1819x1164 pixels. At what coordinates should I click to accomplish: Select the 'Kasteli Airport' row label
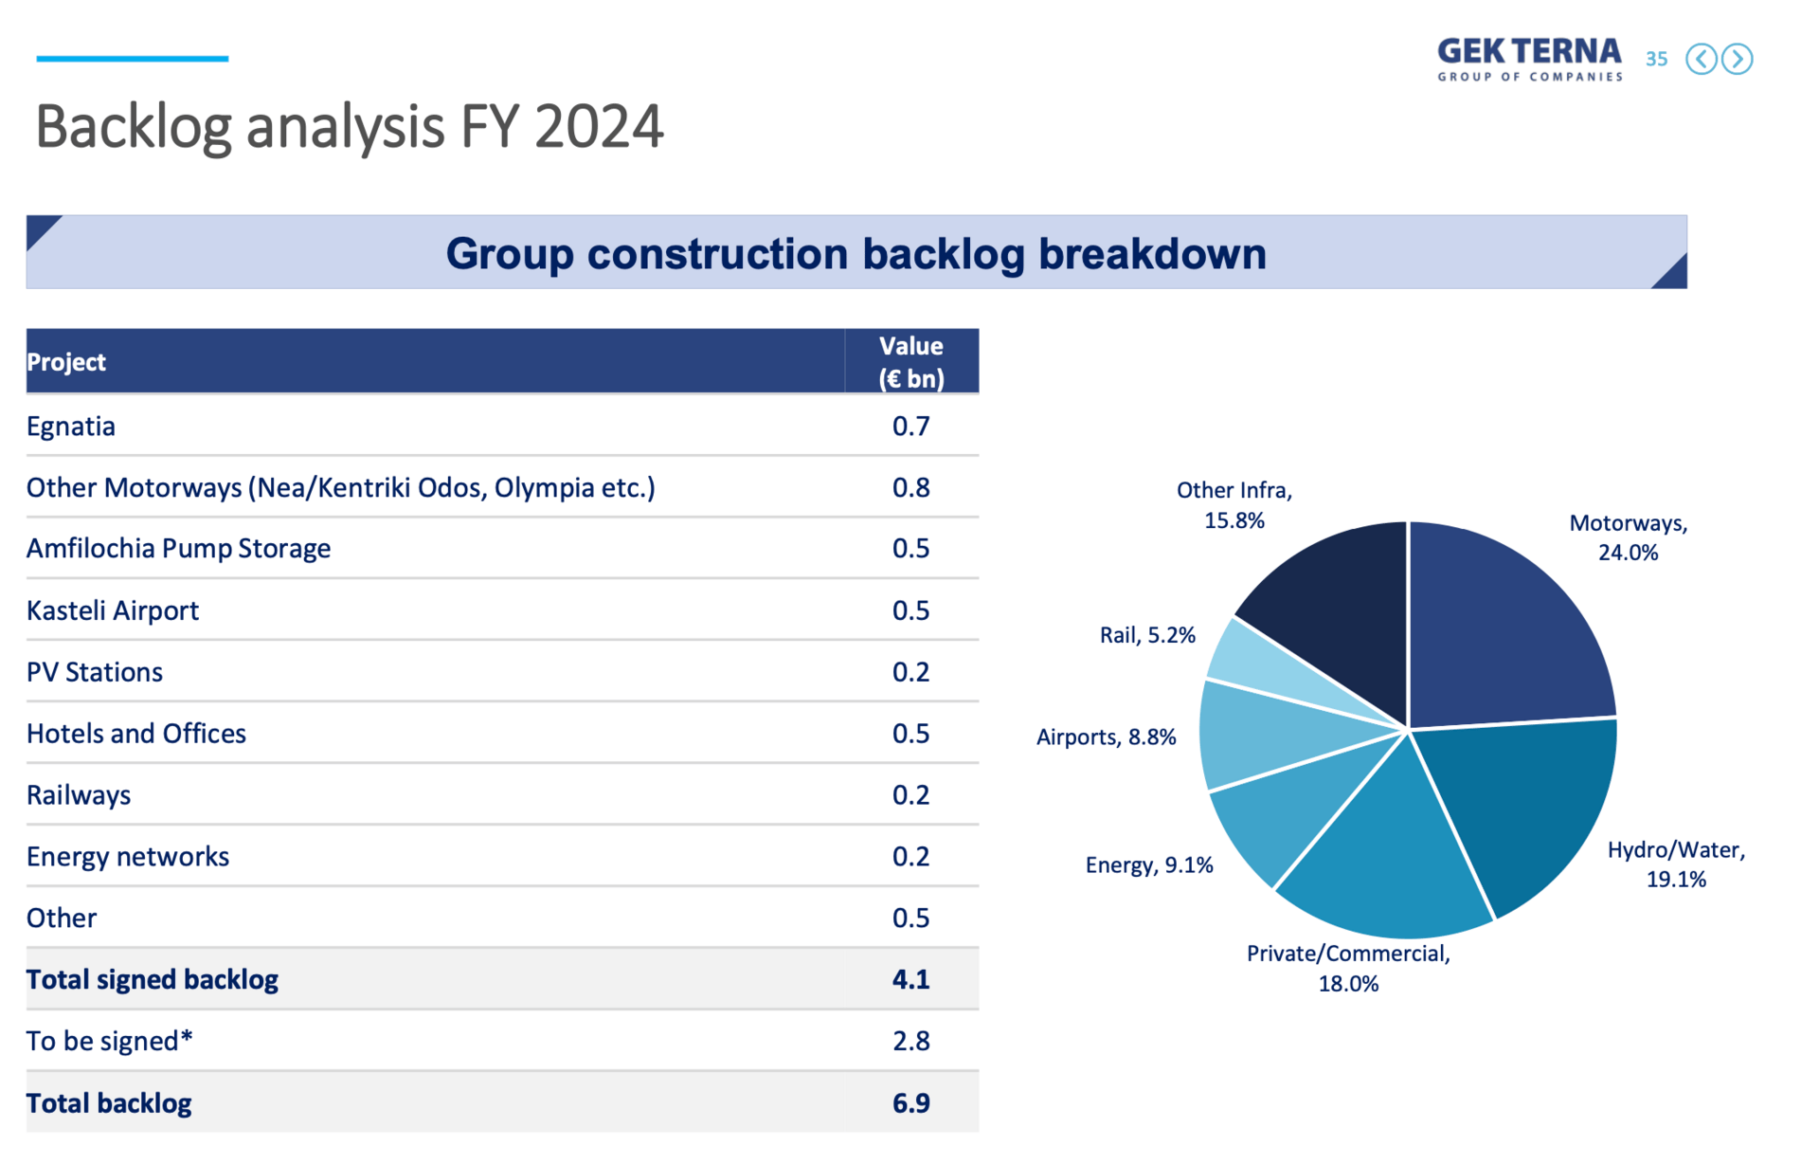point(113,609)
